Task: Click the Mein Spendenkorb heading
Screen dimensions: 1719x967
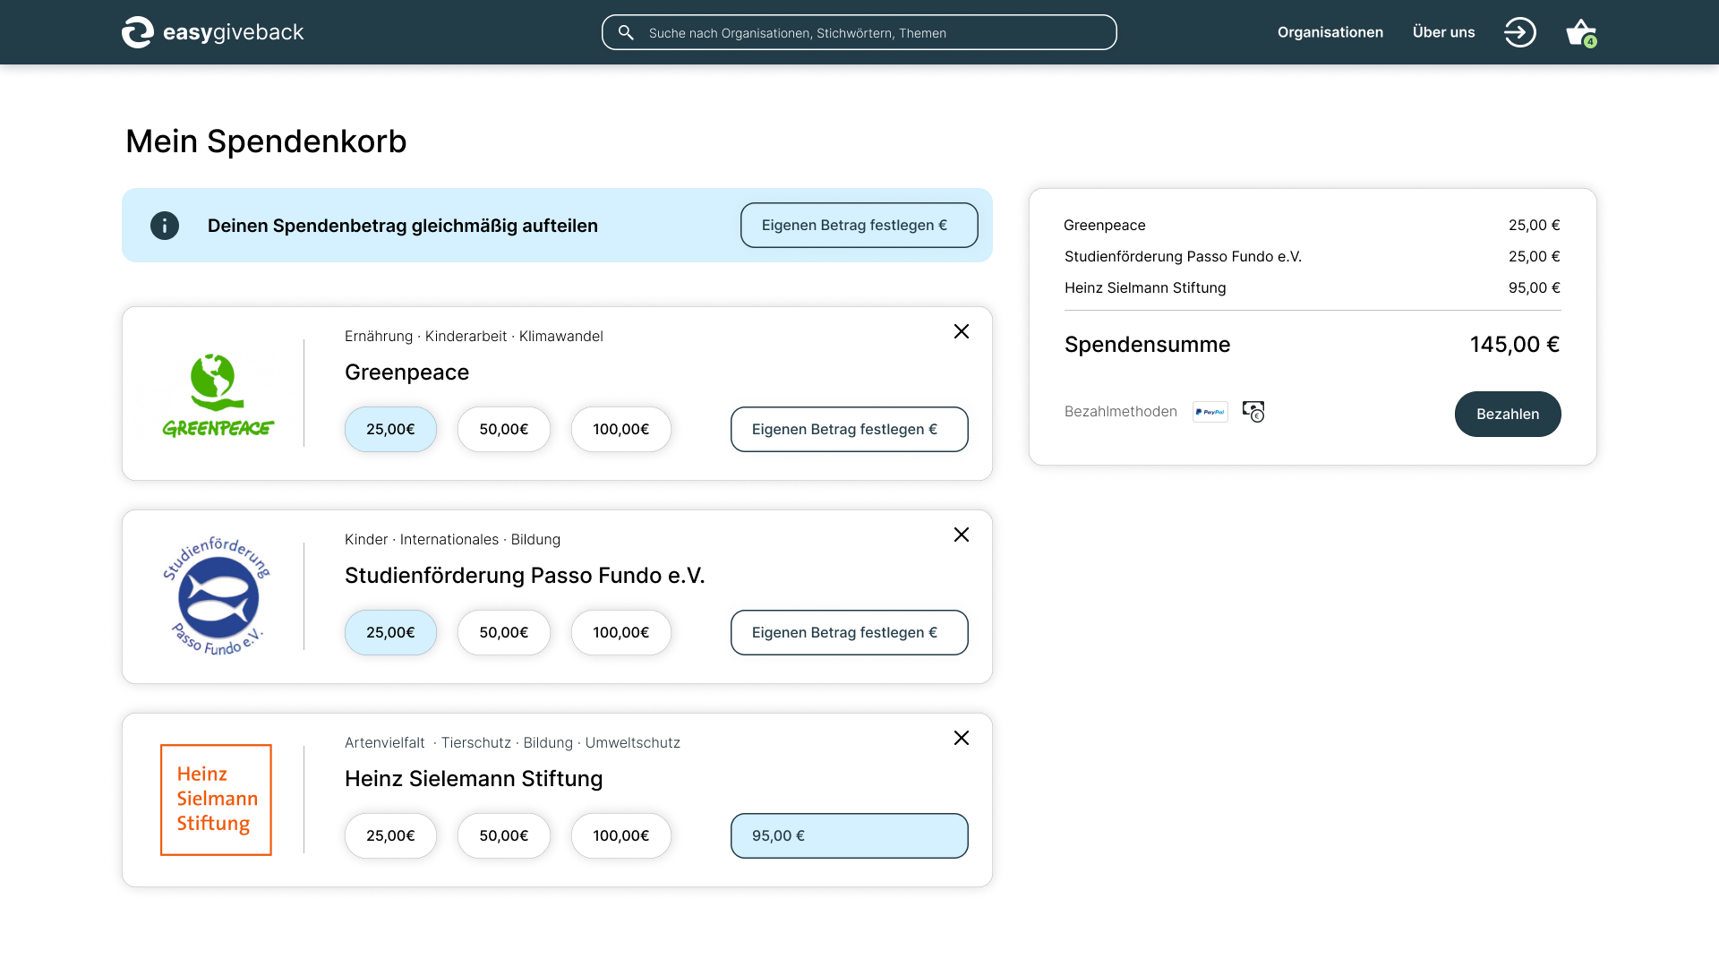Action: (266, 141)
